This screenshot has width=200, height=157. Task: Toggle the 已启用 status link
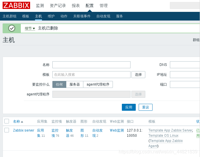198,133
